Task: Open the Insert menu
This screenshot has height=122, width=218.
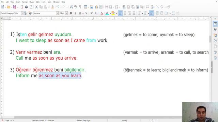Action: coord(18,2)
